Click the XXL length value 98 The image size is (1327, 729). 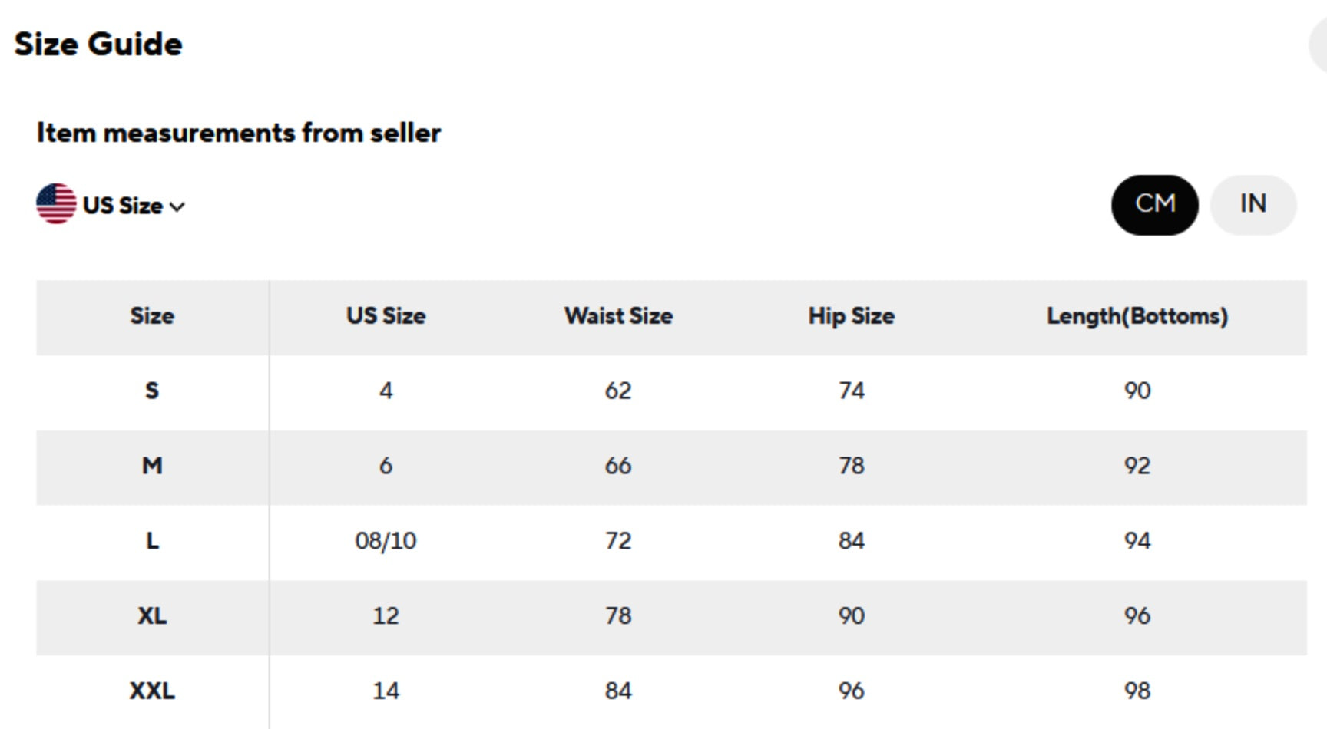click(1137, 691)
